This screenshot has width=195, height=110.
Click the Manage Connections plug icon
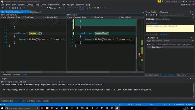click(153, 15)
